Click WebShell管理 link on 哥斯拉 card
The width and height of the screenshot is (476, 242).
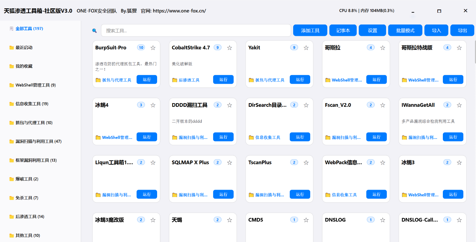click(x=347, y=80)
